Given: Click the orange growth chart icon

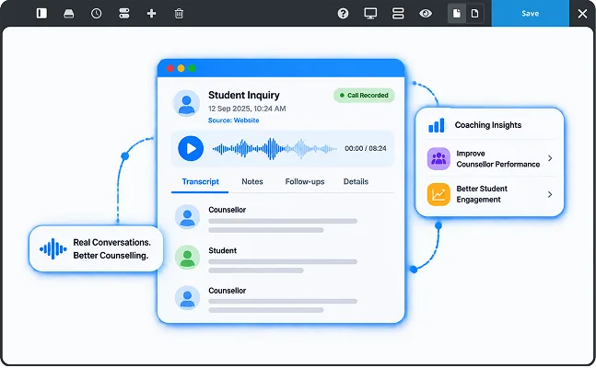Looking at the screenshot, I should click(438, 194).
